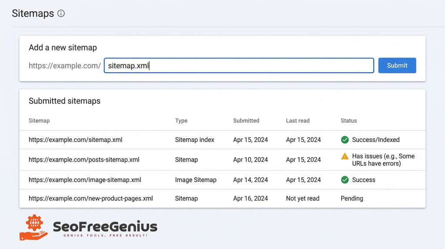Click 'Apr 14, 2024' submitted date
Viewport: 445px width, 249px height.
251,180
